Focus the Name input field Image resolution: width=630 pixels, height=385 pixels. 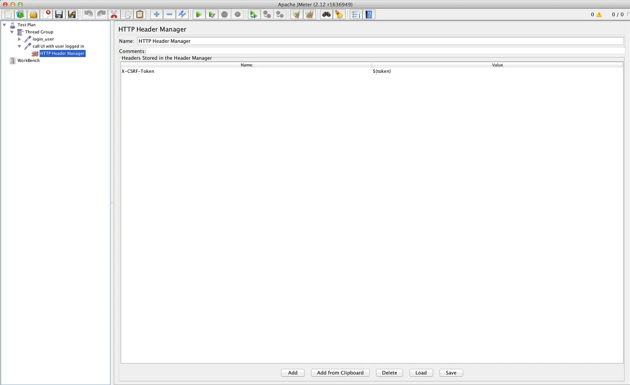pos(380,41)
